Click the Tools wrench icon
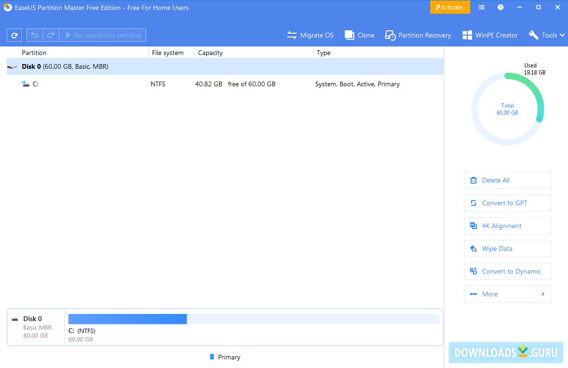The image size is (568, 368). pos(533,35)
